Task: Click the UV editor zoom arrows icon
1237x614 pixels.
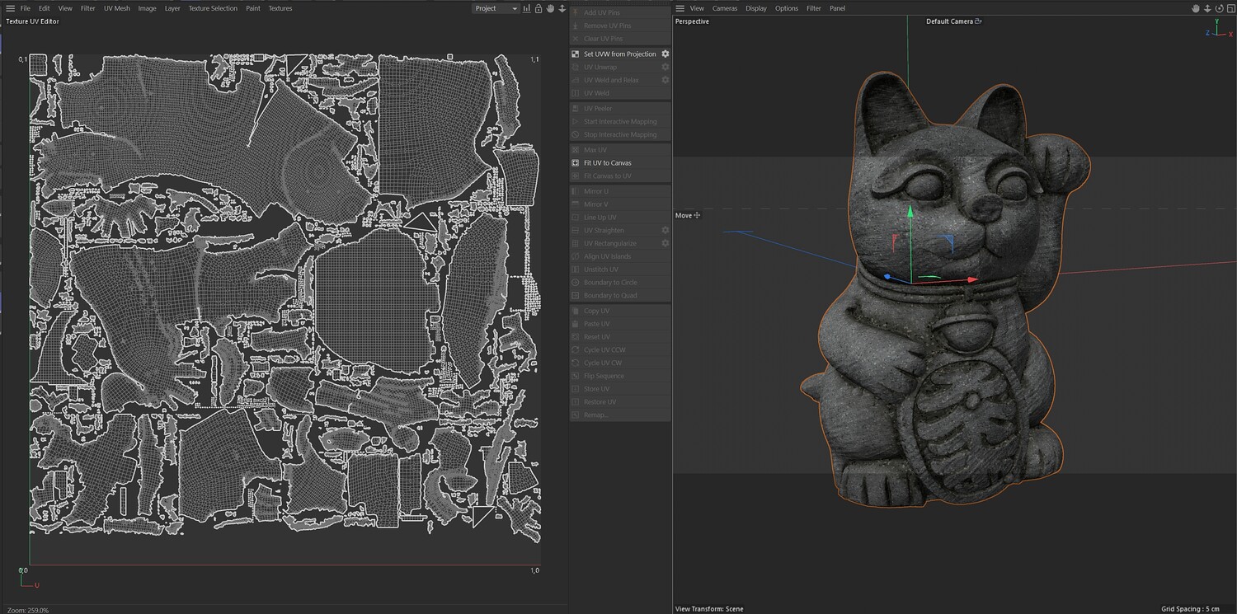Action: pos(562,8)
